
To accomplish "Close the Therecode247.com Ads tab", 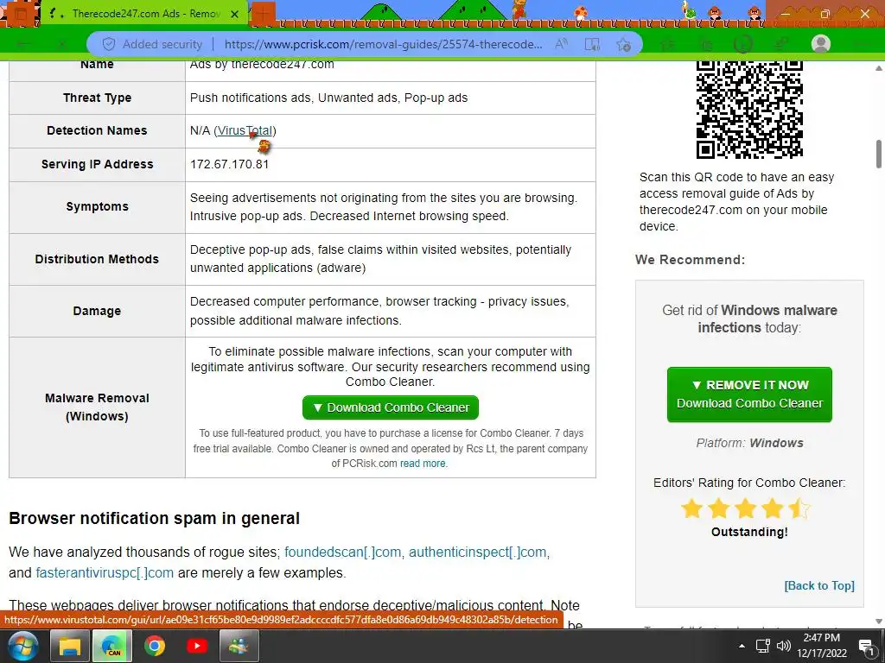I will click(235, 14).
